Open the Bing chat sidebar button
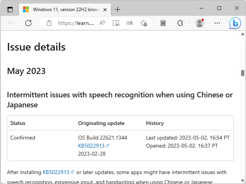 [x=235, y=23]
